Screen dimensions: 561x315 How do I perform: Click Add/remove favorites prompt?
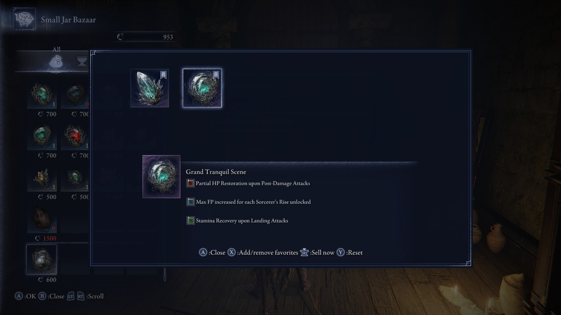[x=263, y=252]
